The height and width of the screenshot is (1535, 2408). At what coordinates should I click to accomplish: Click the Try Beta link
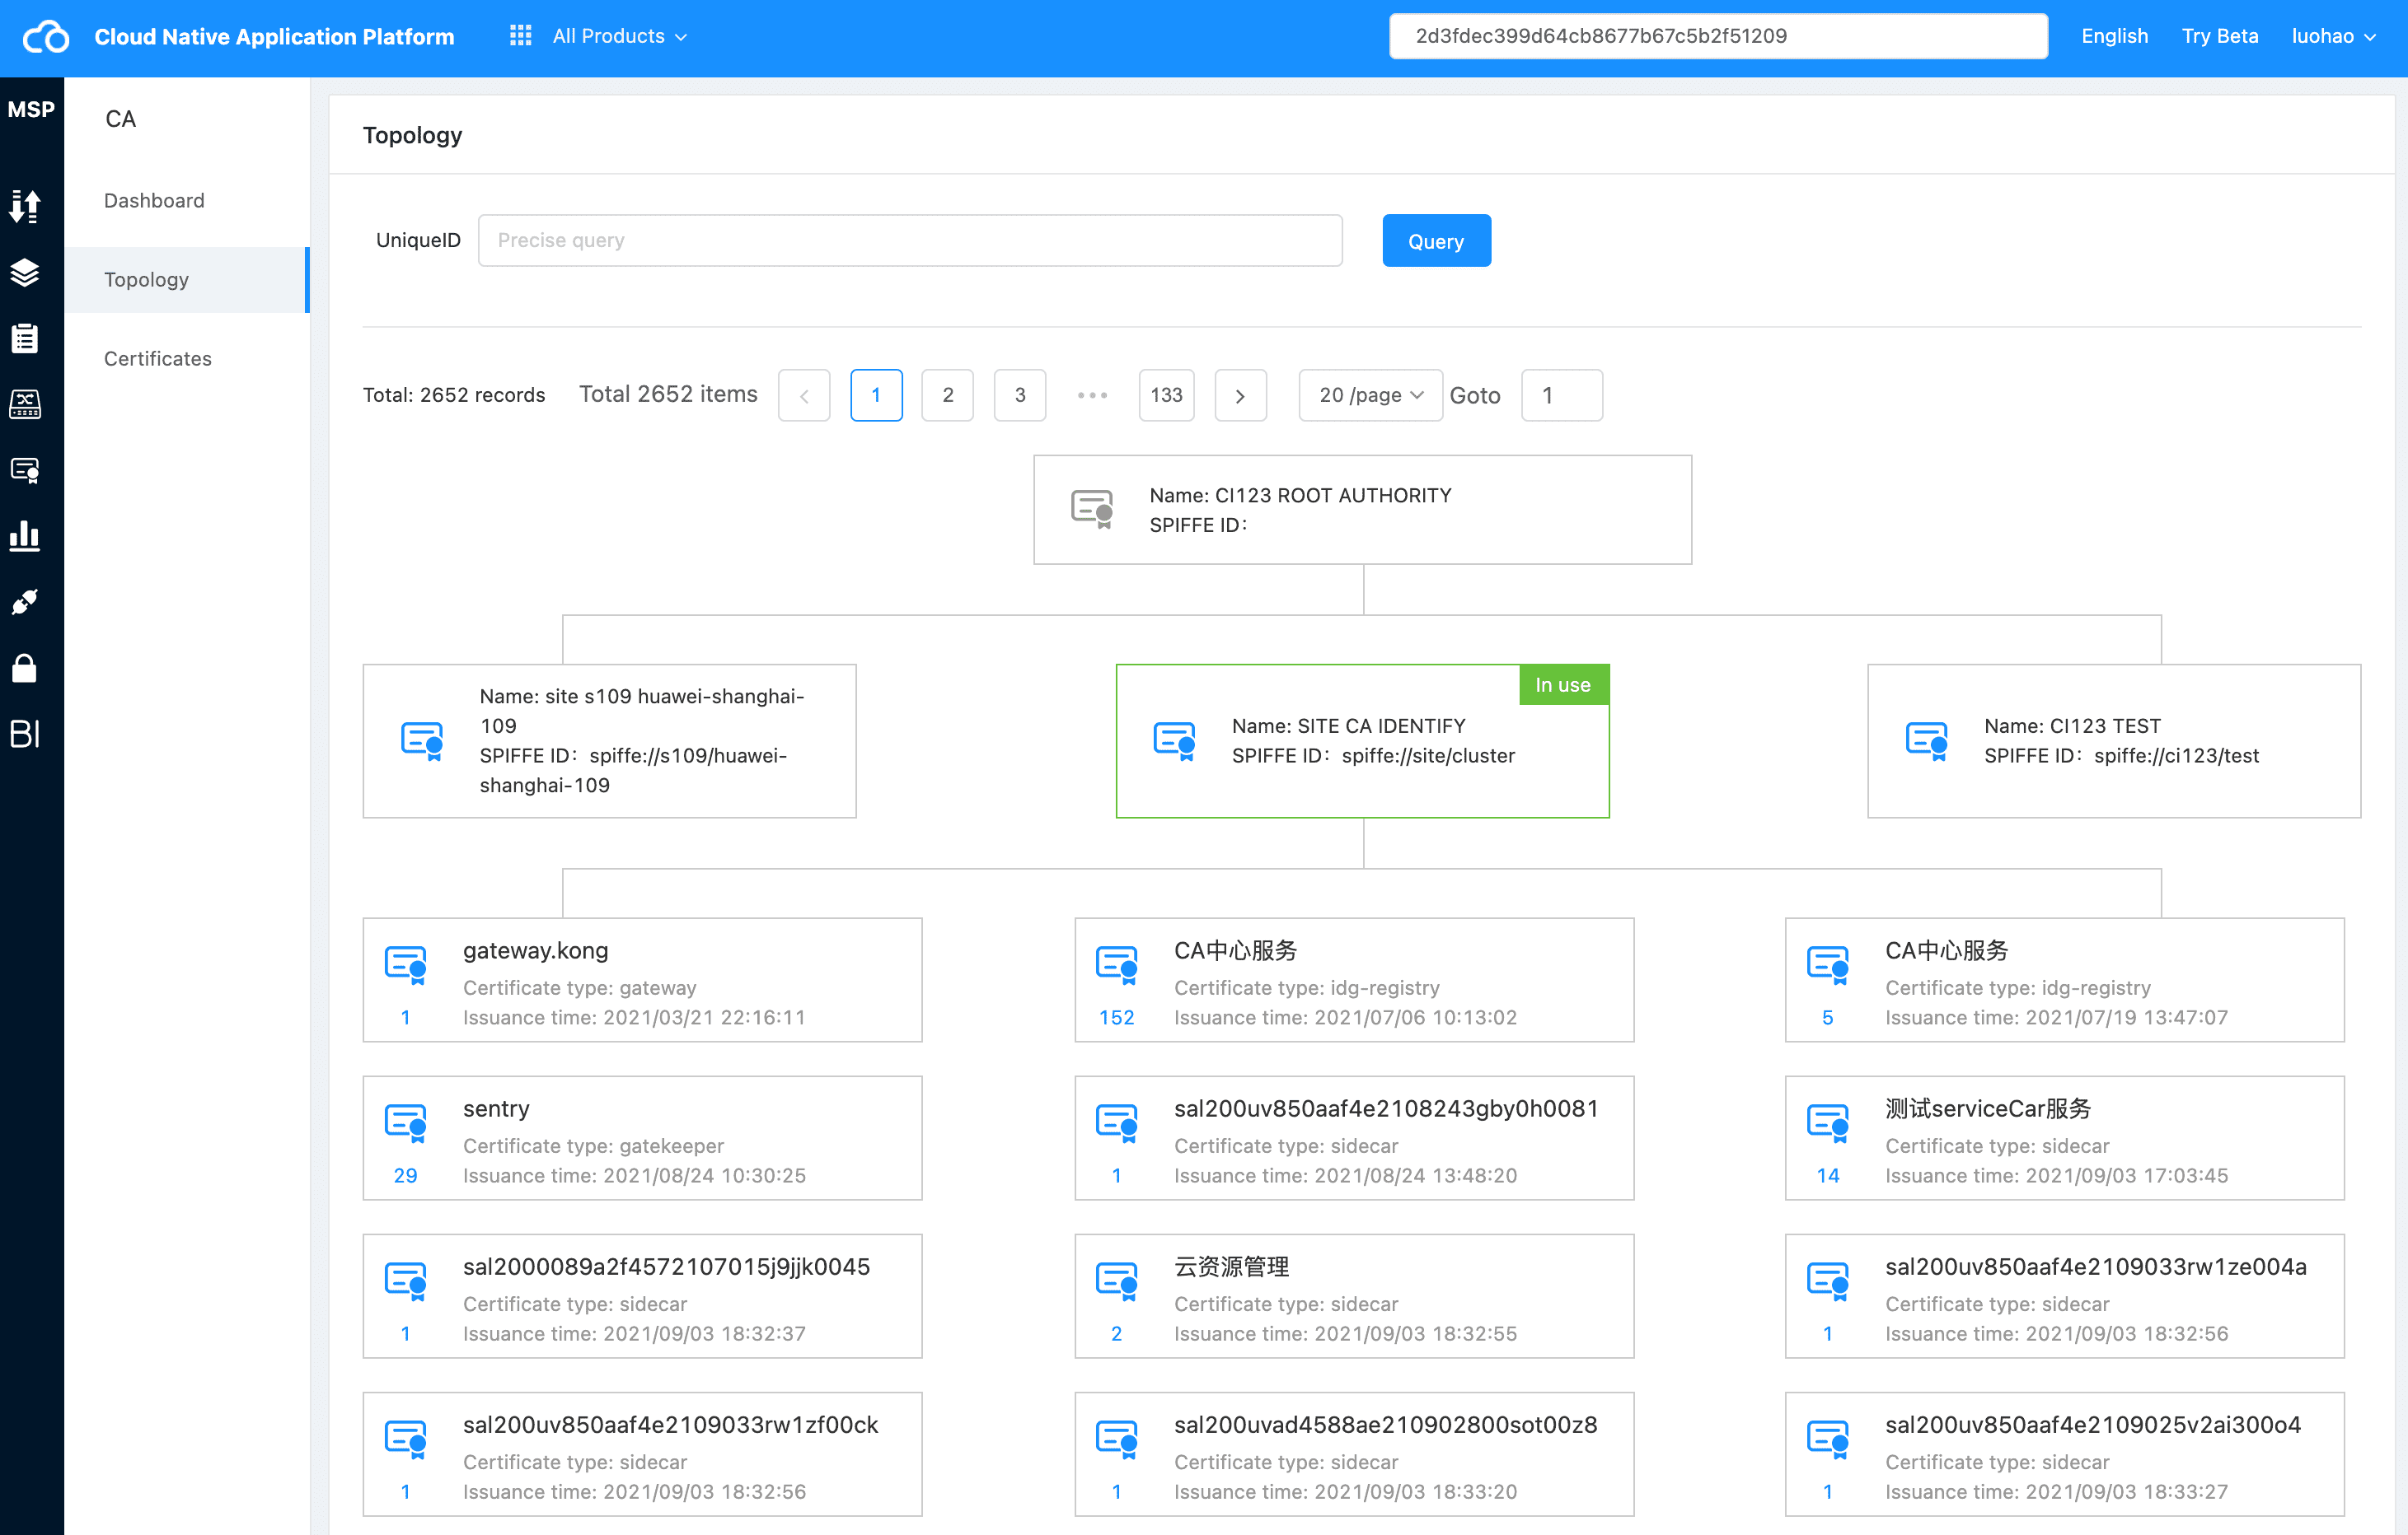point(2219,36)
